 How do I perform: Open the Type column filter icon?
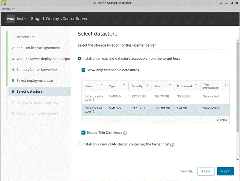pos(124,85)
